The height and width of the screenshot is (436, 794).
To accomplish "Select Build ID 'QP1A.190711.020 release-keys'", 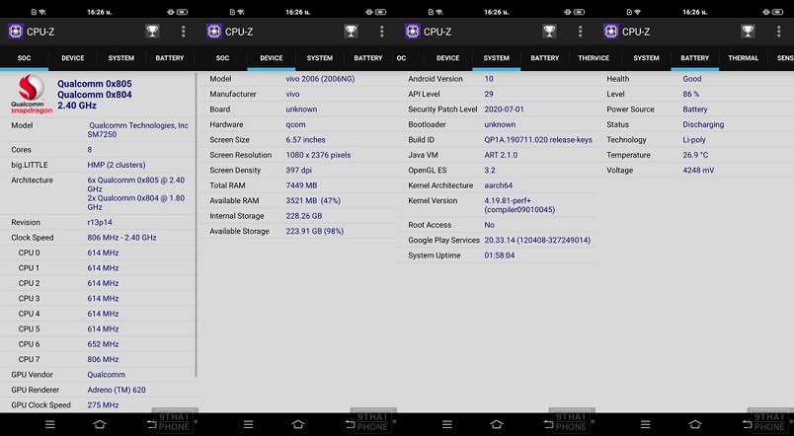I will [538, 140].
